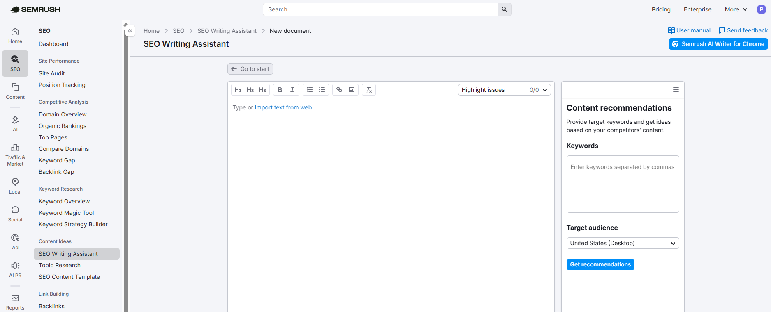This screenshot has width=771, height=312.
Task: Open Local in the left rail
Action: (x=15, y=186)
